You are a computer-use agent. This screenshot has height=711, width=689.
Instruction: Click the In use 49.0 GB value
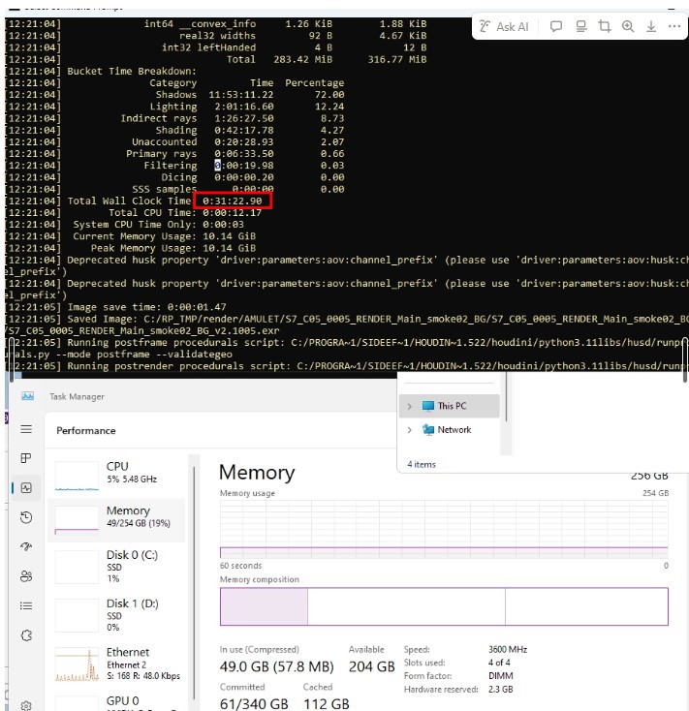(x=277, y=666)
